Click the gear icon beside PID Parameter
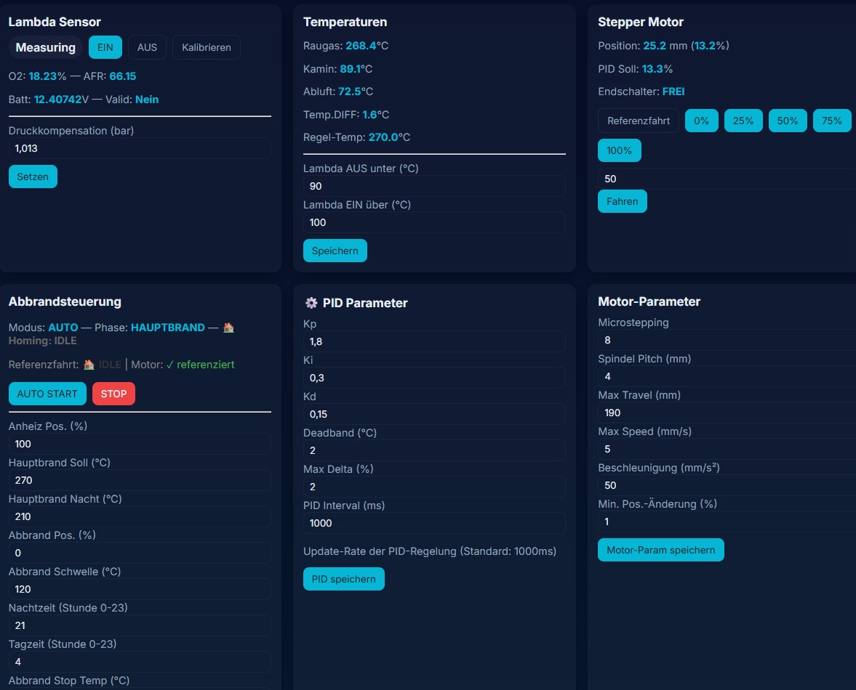 click(x=311, y=303)
